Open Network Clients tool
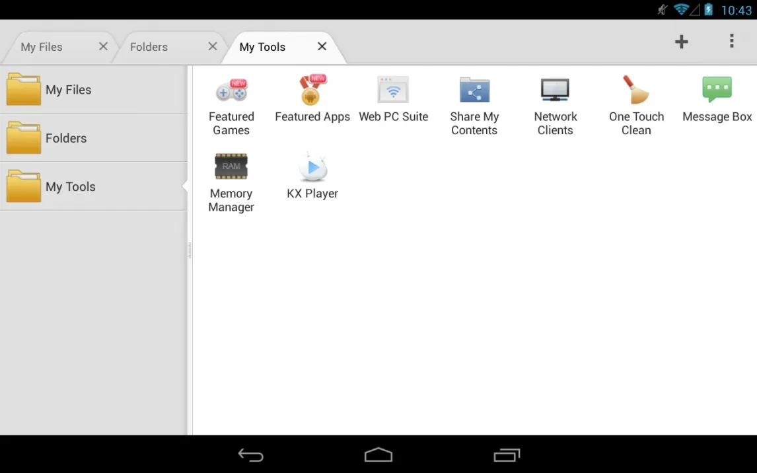The width and height of the screenshot is (757, 473). coord(555,106)
